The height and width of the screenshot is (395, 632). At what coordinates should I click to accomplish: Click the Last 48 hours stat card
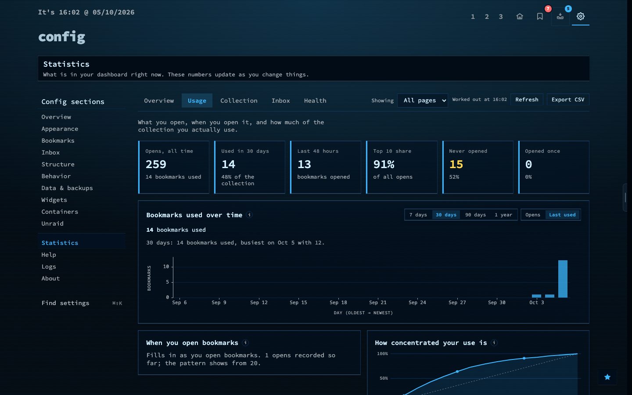point(326,167)
